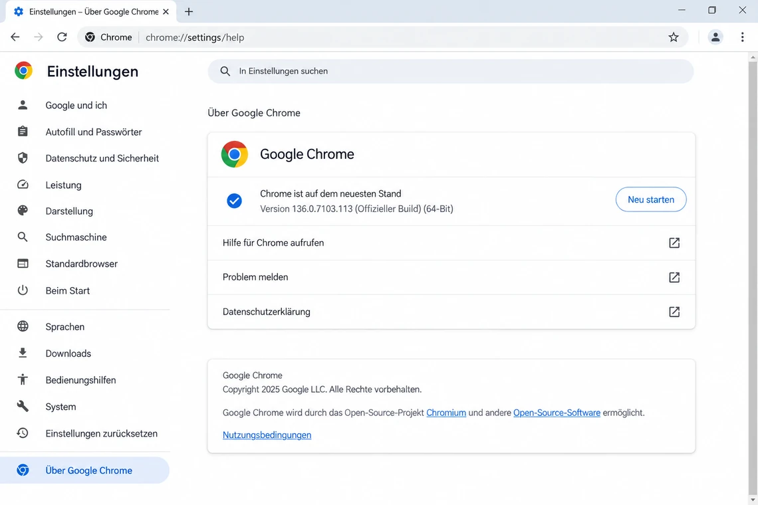Viewport: 758px width, 505px height.
Task: Click the 'Über Google Chrome' page heading
Action: [x=254, y=113]
